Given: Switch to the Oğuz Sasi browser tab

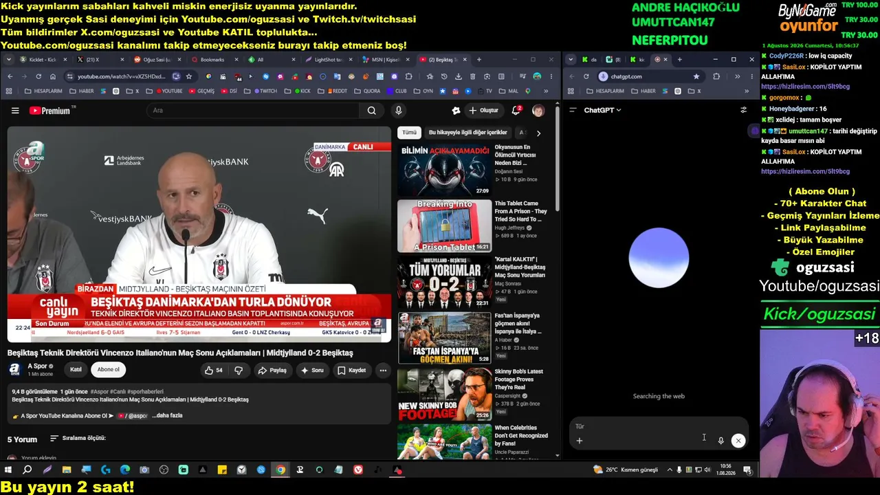Looking at the screenshot, I should coord(157,60).
